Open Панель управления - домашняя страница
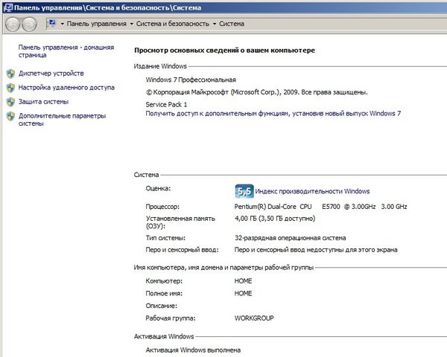 (x=66, y=51)
